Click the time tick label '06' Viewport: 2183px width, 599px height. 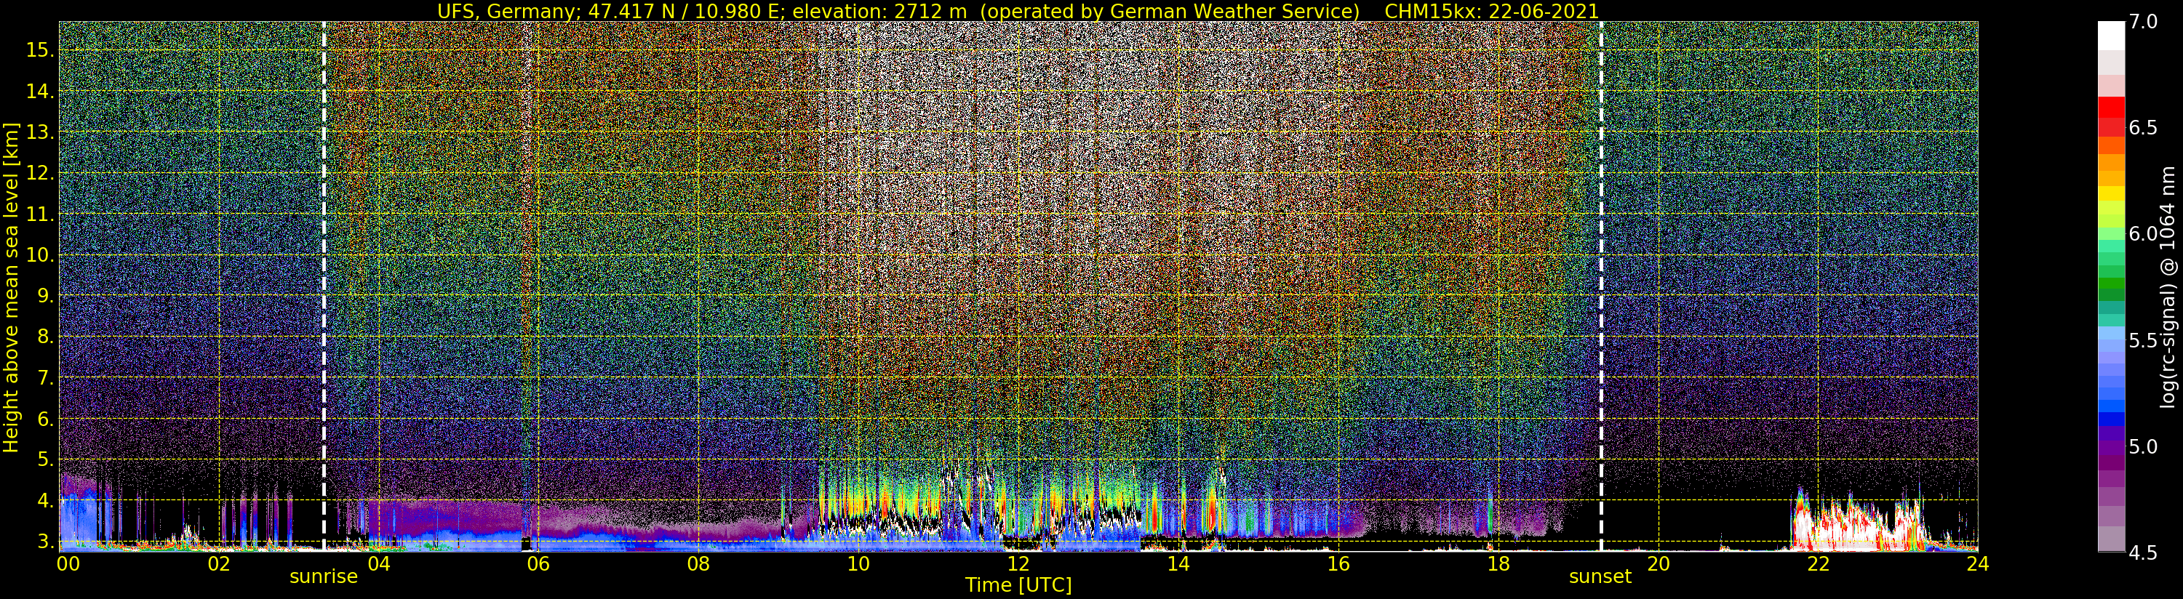(x=538, y=564)
